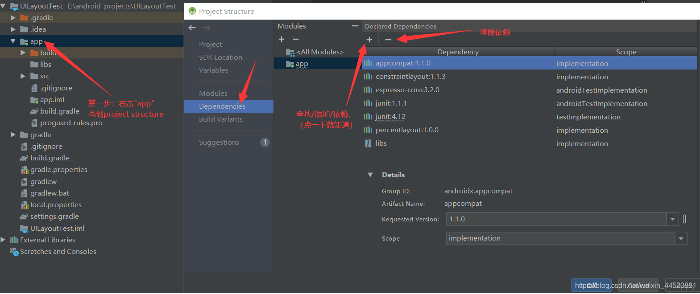The image size is (700, 294).
Task: Click the Scope field showing implementation
Action: [560, 238]
